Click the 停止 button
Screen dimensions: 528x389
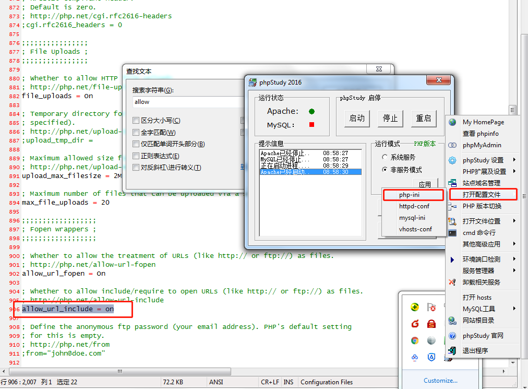[390, 119]
